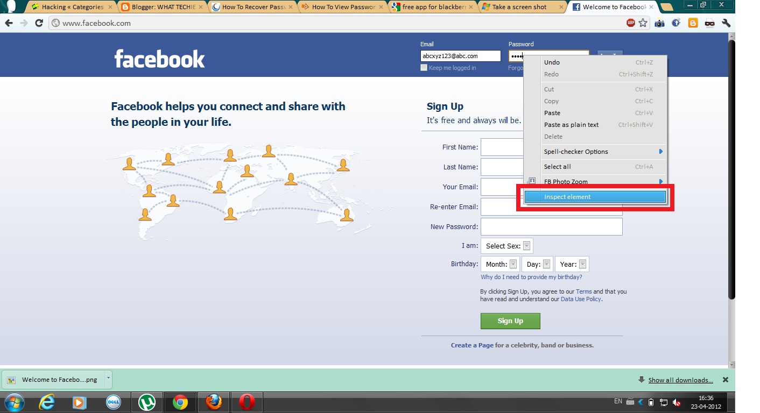Click the browser forward arrow

pos(24,23)
